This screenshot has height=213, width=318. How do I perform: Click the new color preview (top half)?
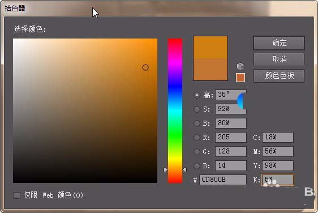210,48
